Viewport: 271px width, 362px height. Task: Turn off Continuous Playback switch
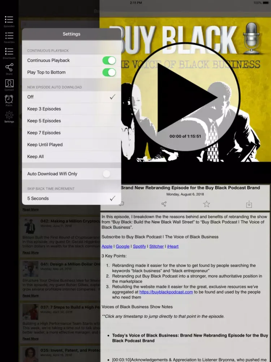109,60
